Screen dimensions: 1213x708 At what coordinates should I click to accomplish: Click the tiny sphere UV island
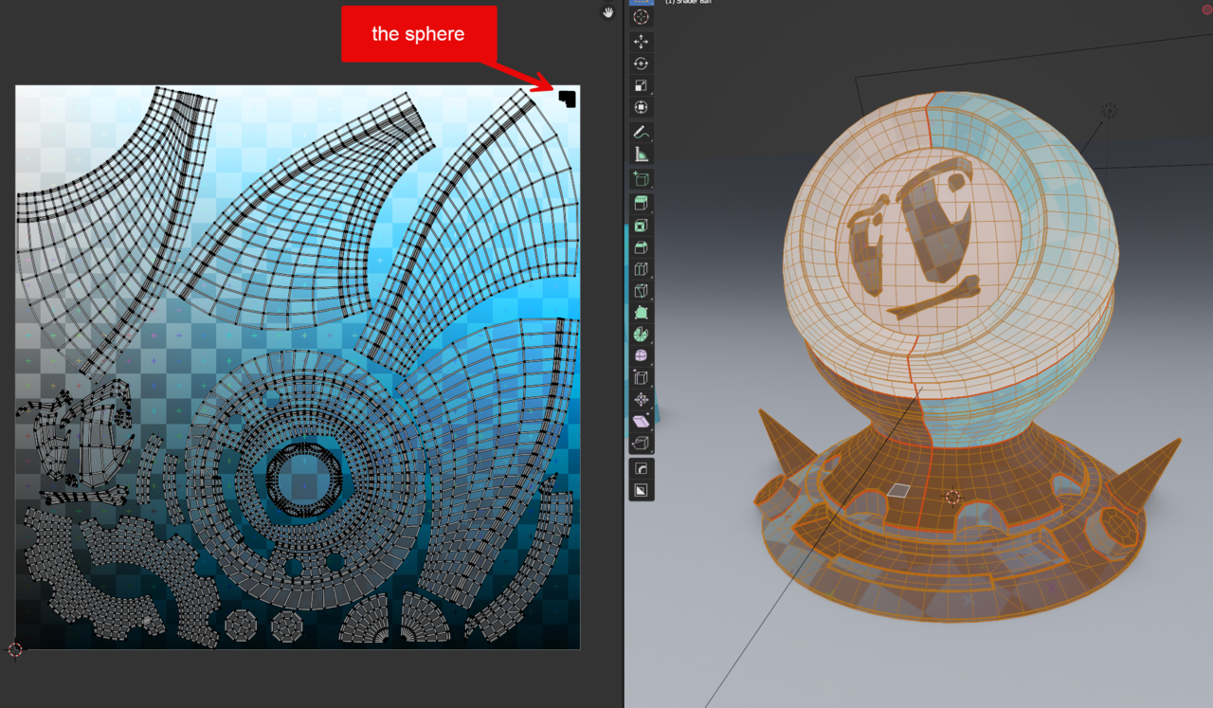(x=567, y=99)
